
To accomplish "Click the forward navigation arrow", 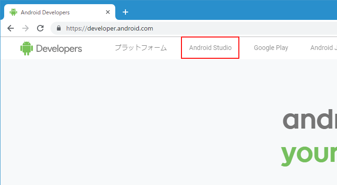I will pos(25,28).
